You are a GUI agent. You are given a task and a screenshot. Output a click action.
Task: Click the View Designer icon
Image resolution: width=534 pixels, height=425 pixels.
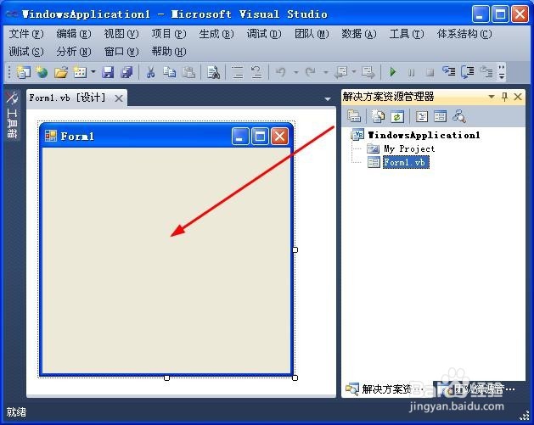[x=441, y=117]
